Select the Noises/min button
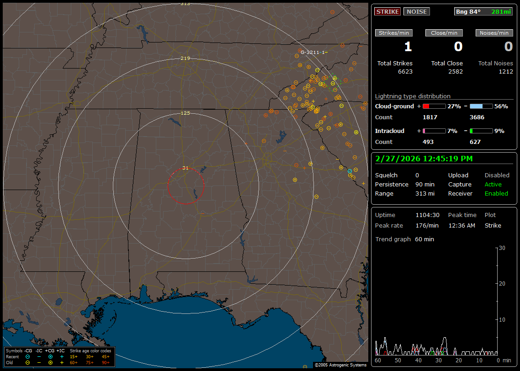 494,33
